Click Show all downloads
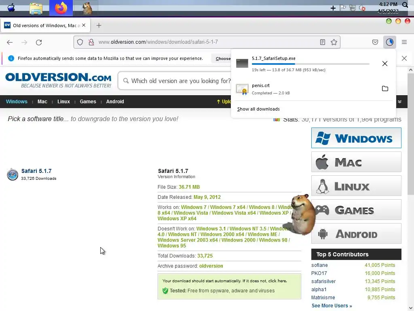 tap(258, 109)
